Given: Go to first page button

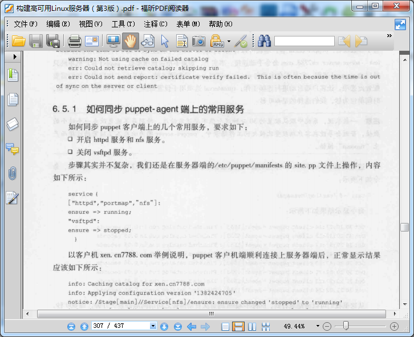Looking at the screenshot, I should (71, 327).
